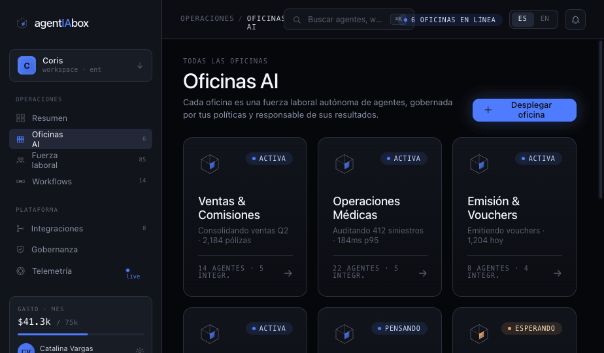Click the Integraciones branch icon
Viewport: 604px width, 353px height.
(x=20, y=229)
